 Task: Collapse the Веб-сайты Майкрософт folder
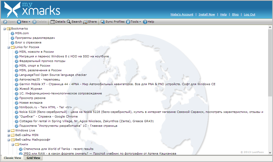(8, 140)
